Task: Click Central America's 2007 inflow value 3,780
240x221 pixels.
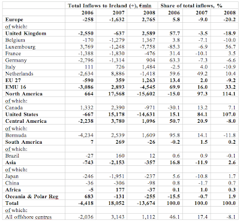Action: click(x=118, y=121)
